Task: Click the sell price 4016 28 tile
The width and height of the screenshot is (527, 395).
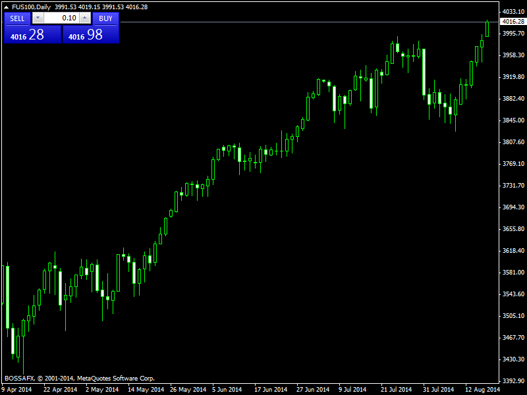Action: [x=32, y=35]
